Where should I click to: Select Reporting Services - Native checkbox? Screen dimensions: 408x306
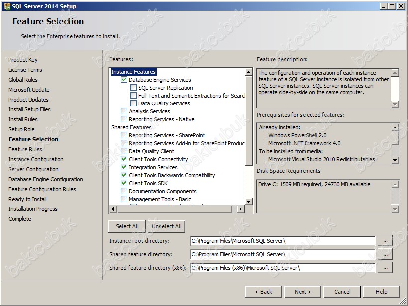pos(124,119)
